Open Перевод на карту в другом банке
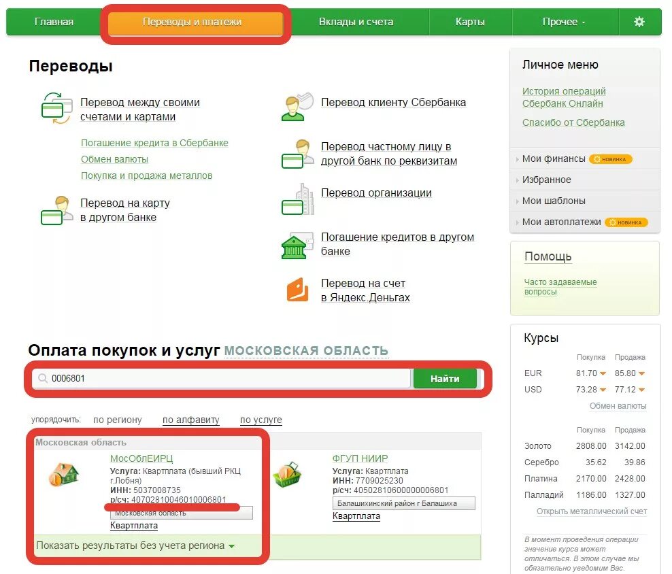Screen dimensions: 672x574 [x=124, y=210]
